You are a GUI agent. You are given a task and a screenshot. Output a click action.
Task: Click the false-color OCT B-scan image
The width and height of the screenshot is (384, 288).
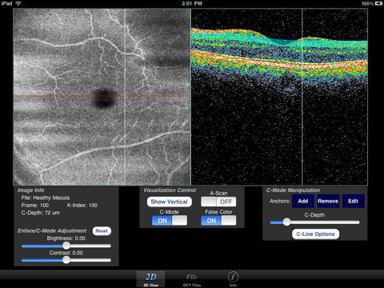pyautogui.click(x=279, y=97)
